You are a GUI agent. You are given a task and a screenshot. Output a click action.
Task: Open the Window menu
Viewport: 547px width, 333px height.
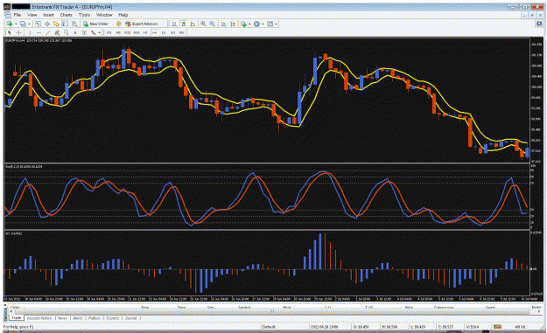(104, 15)
